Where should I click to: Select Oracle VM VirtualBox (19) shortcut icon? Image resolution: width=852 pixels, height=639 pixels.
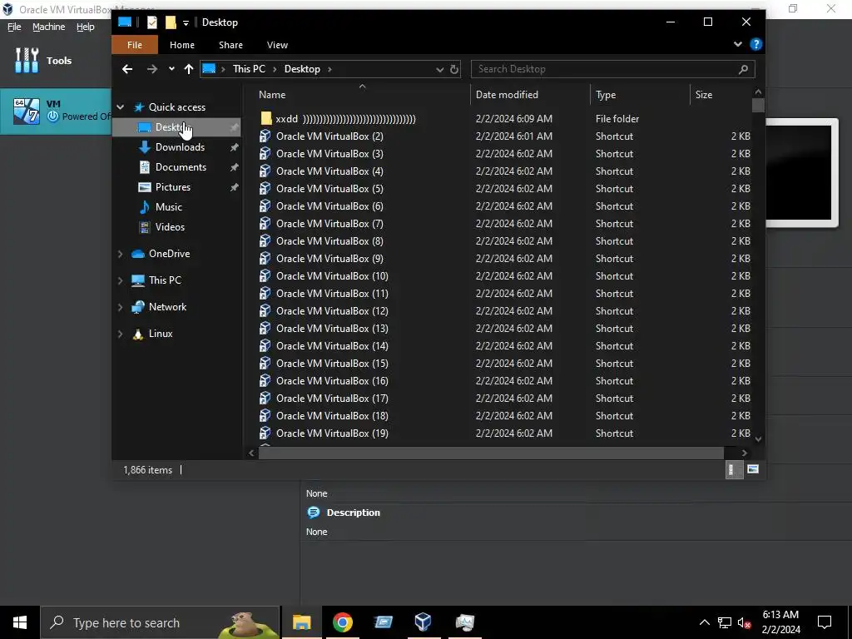tap(265, 433)
